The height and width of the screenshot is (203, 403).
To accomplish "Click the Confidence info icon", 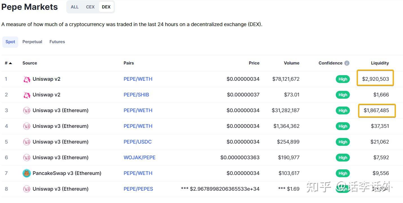I will click(x=347, y=63).
